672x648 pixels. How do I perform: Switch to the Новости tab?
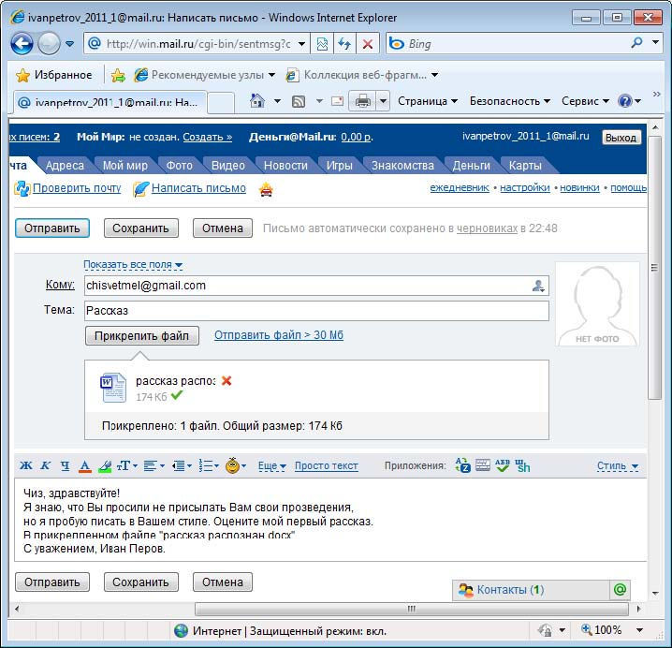click(x=285, y=166)
